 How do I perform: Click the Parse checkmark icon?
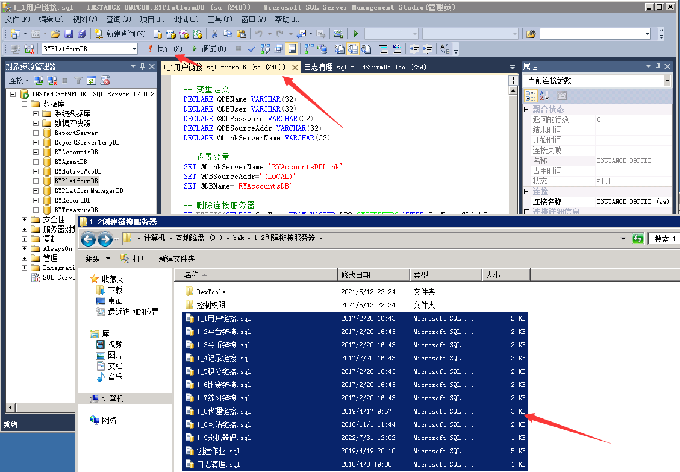coord(252,49)
